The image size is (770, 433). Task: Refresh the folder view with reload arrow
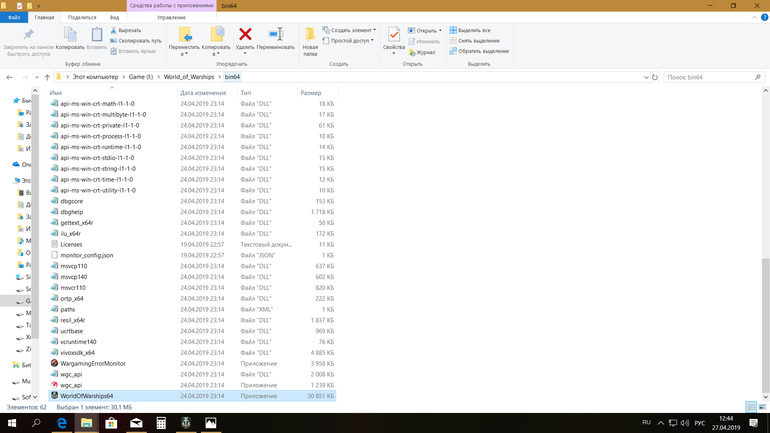(655, 77)
